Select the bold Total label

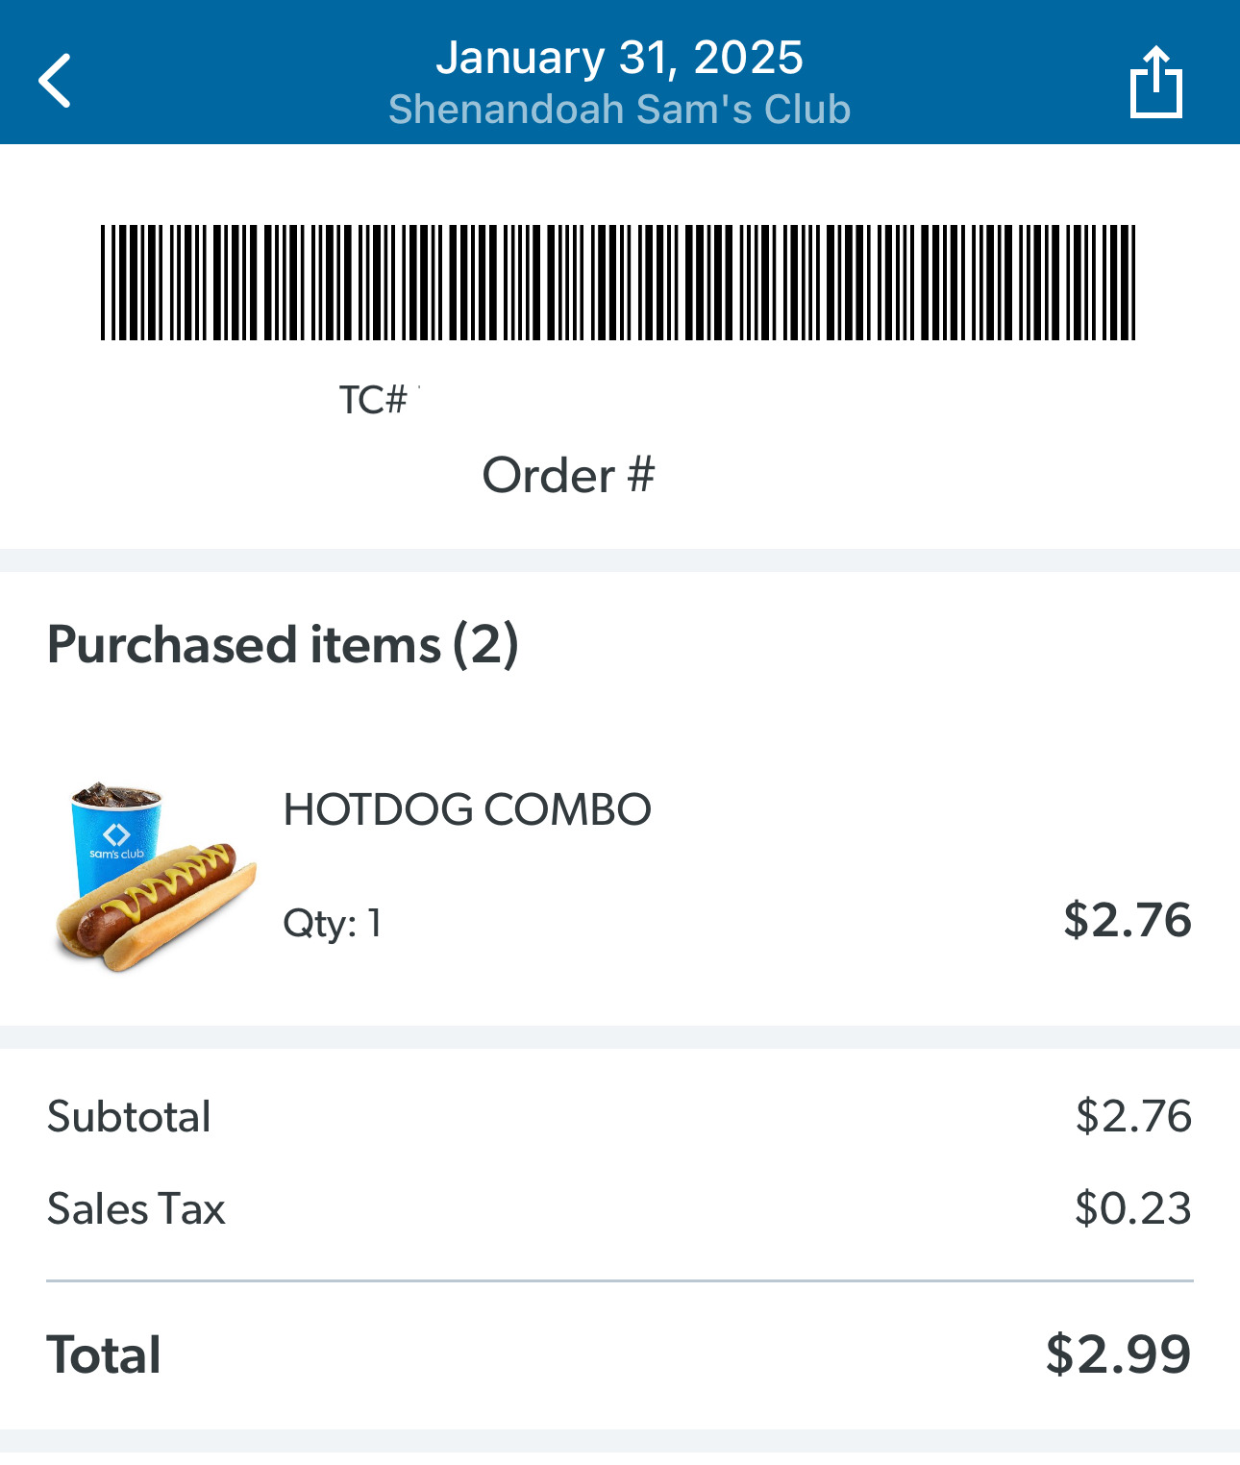tap(104, 1354)
